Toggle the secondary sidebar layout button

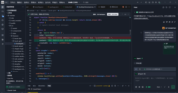click(152, 2)
